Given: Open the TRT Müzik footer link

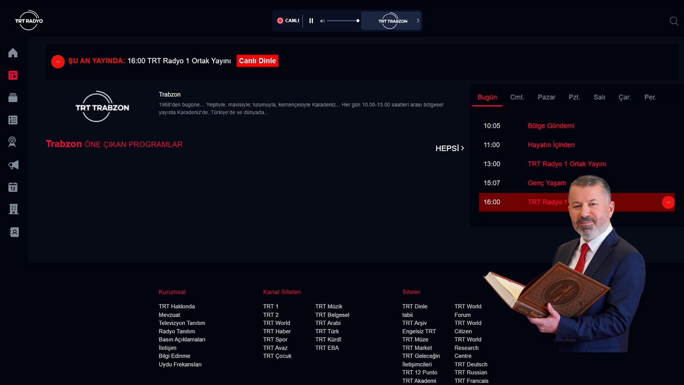Looking at the screenshot, I should coord(328,306).
